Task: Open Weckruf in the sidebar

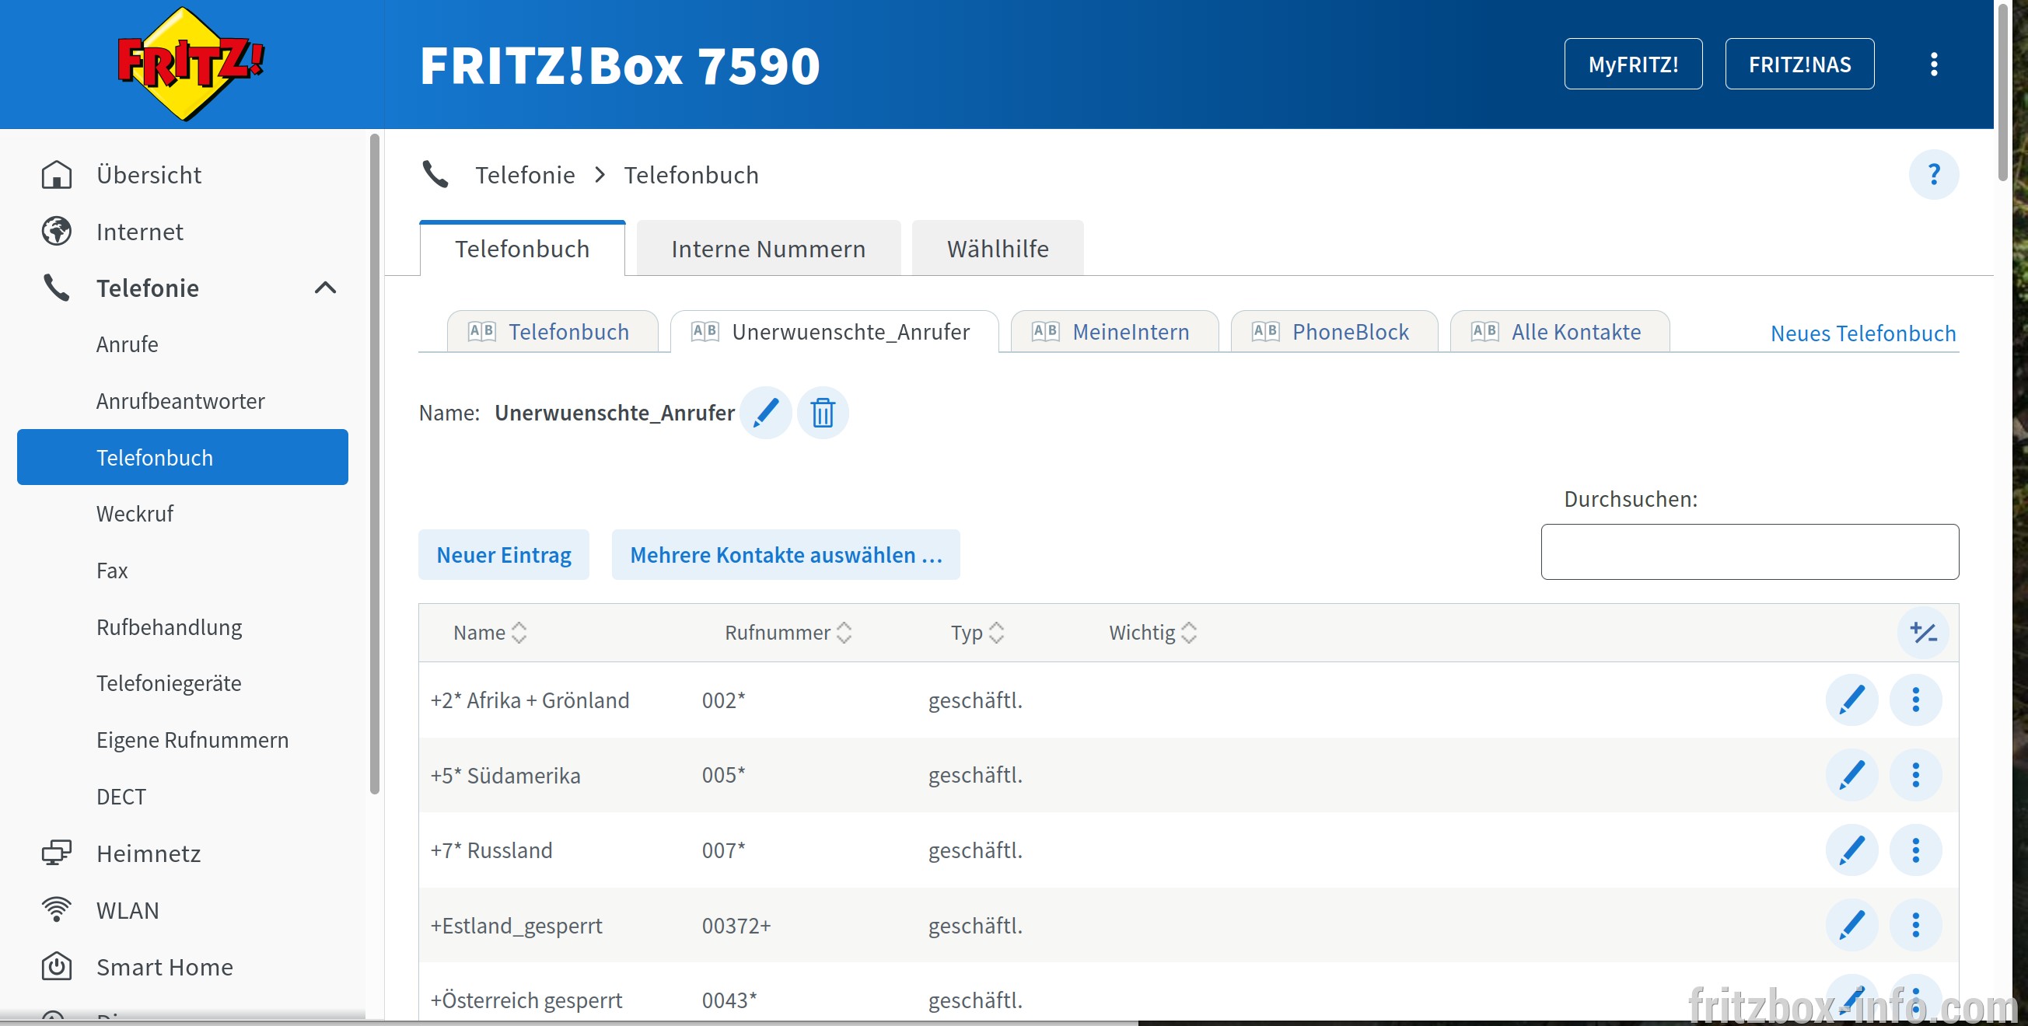Action: point(135,514)
